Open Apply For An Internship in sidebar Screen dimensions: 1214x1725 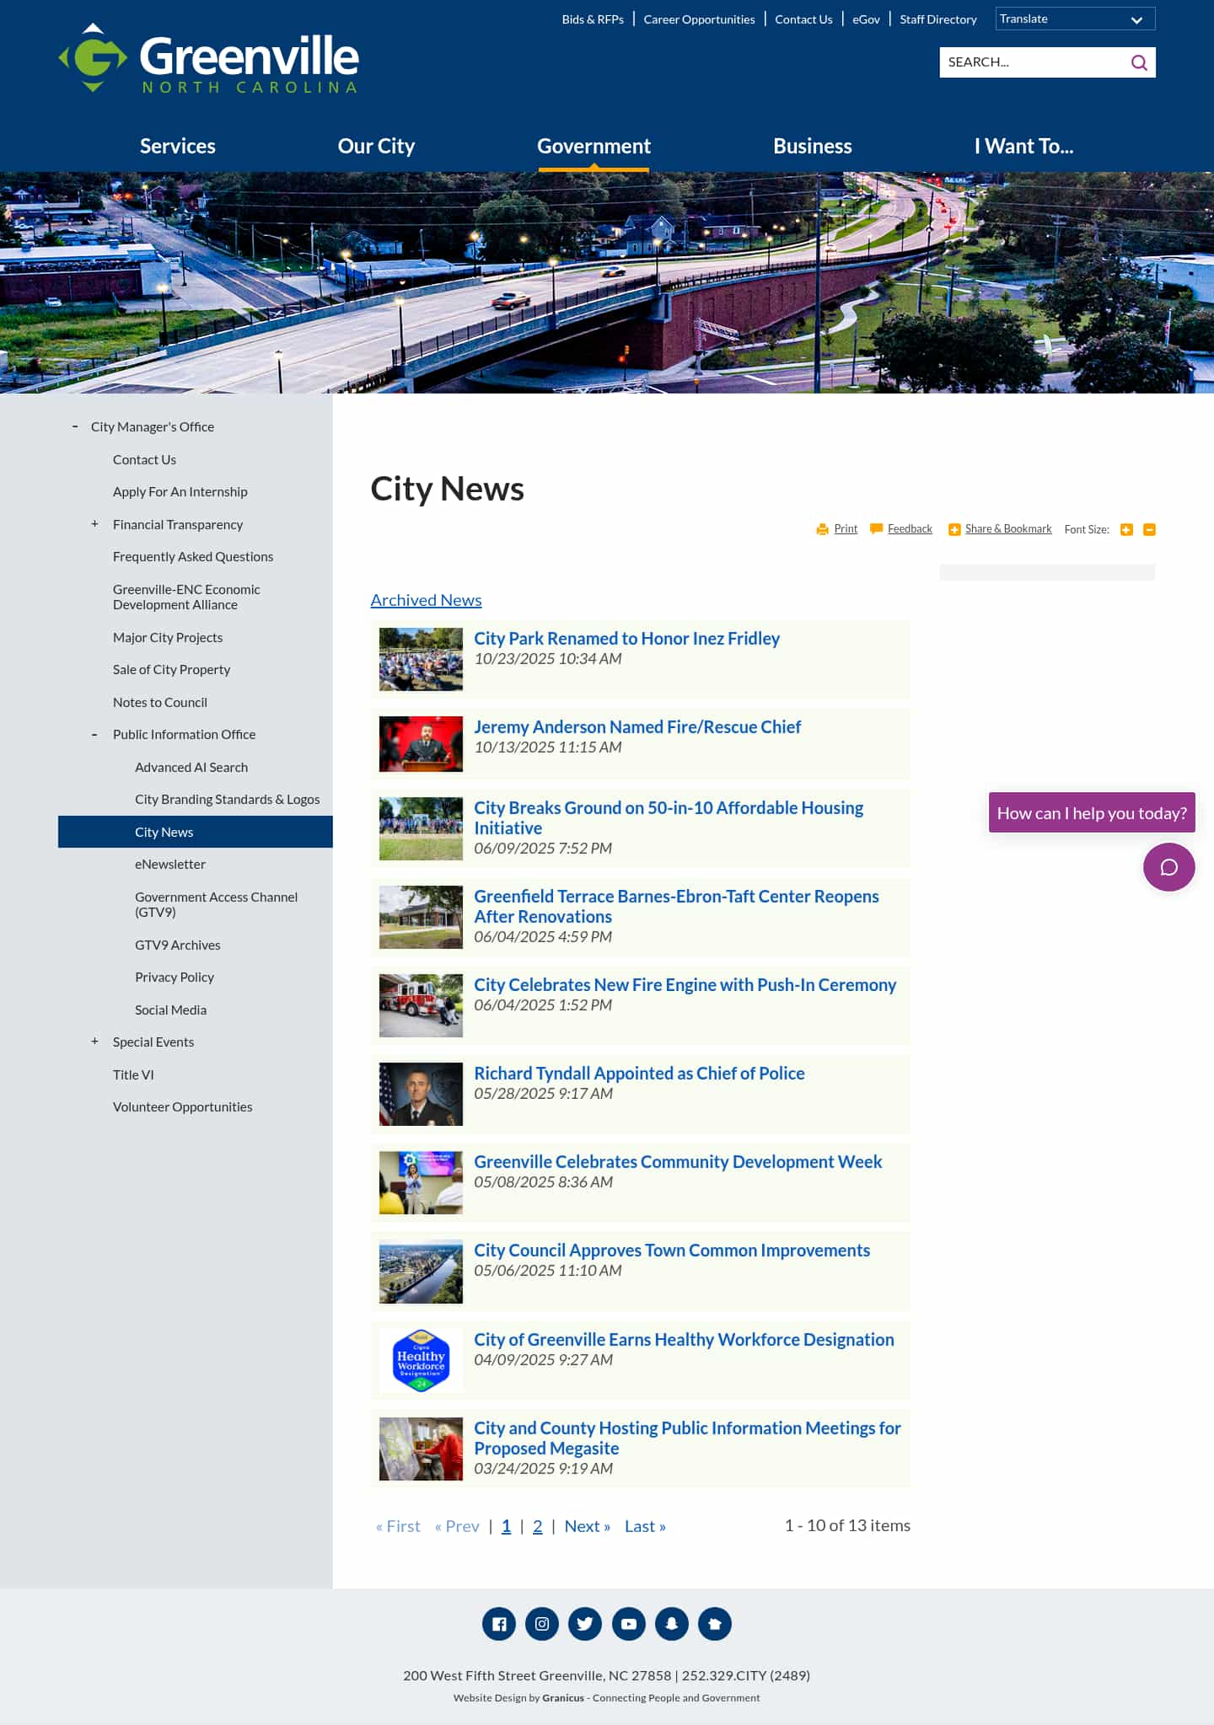180,491
